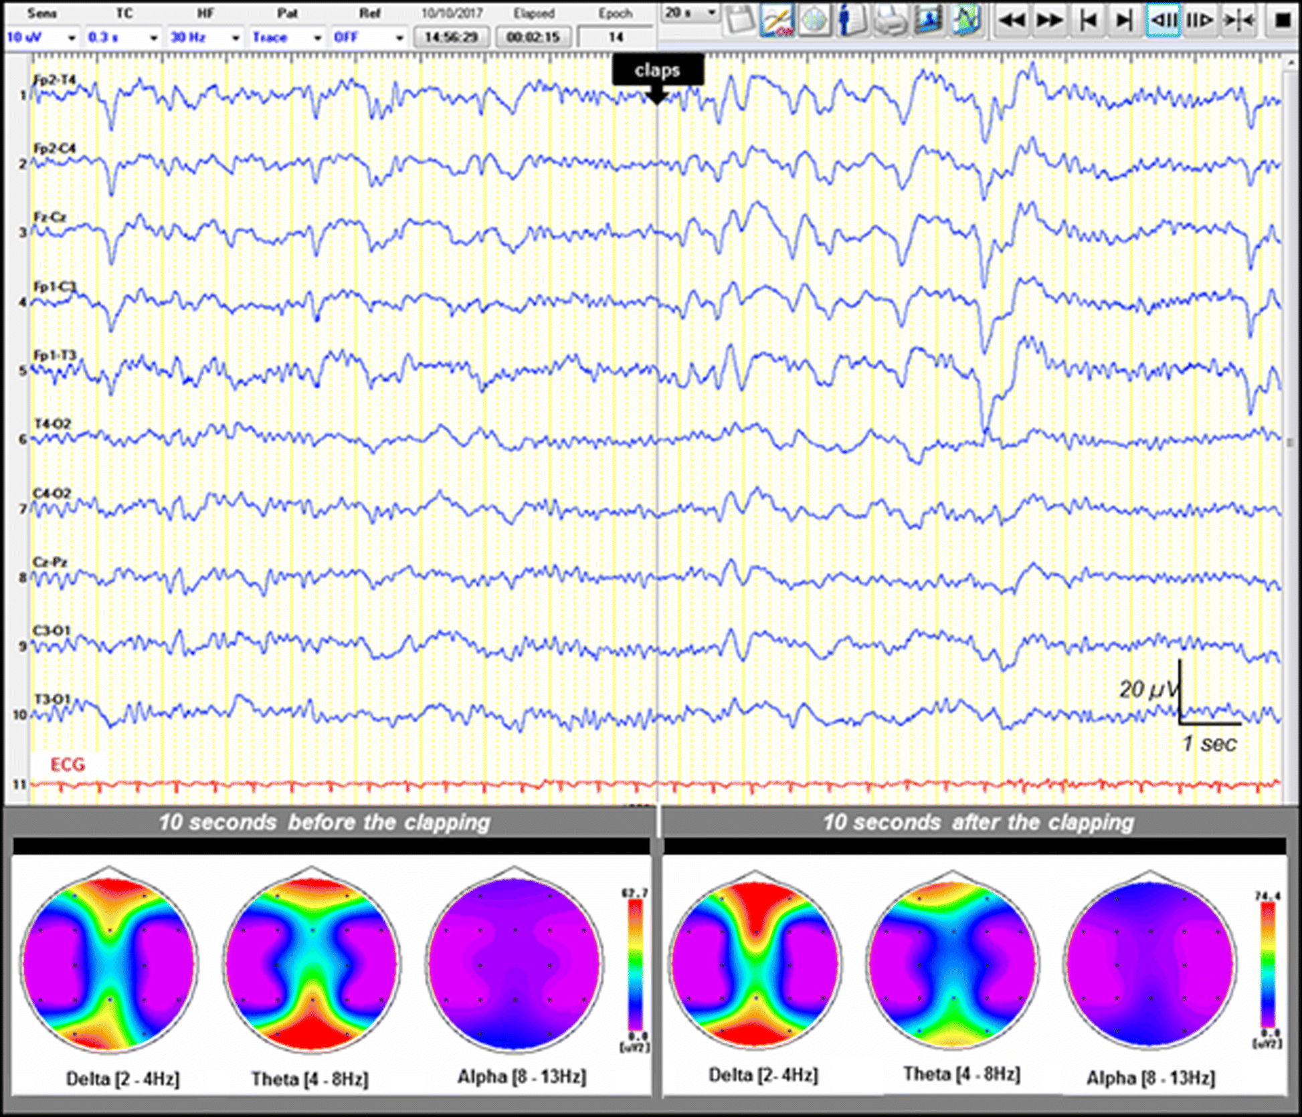The width and height of the screenshot is (1302, 1117).
Task: Jump to the recording end
Action: [1125, 20]
